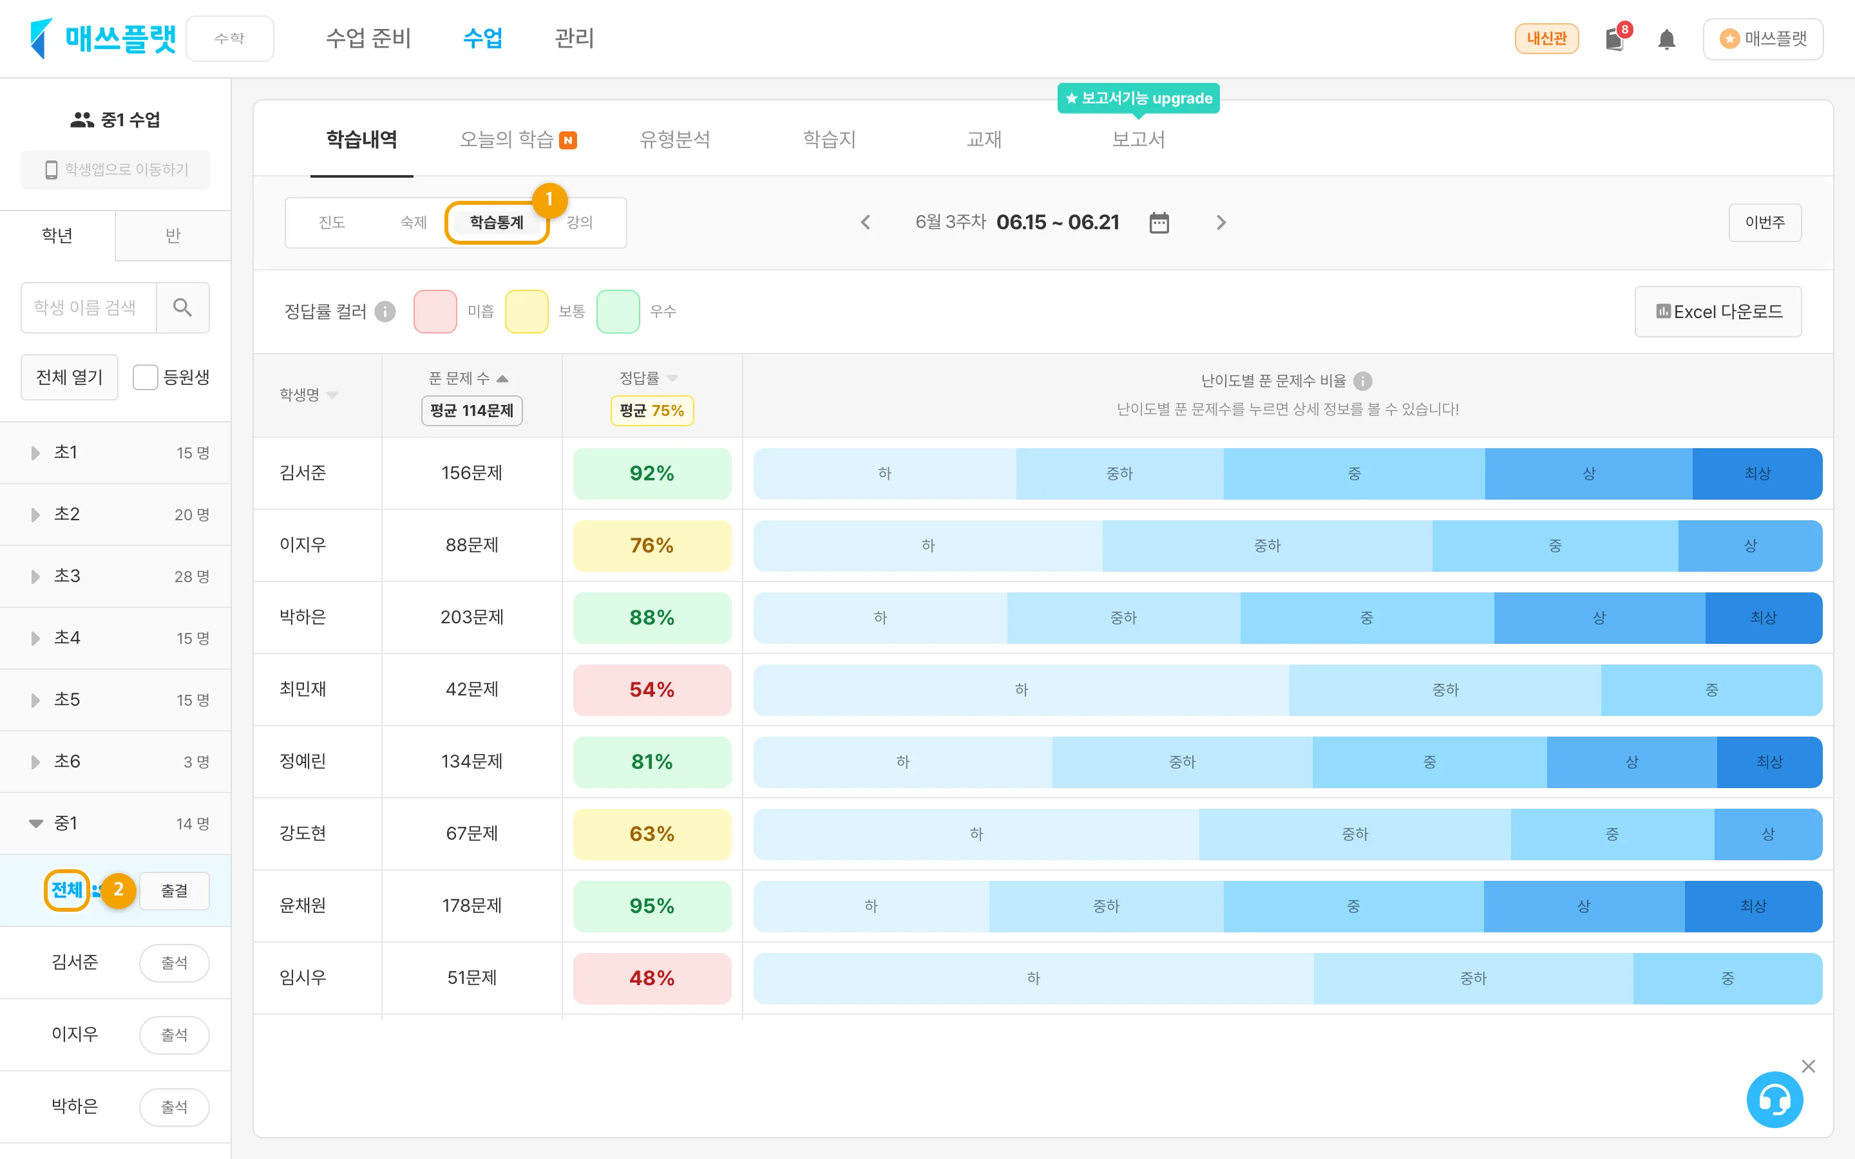This screenshot has width=1855, height=1159.
Task: Sort by 푼 문제 수 column arrow
Action: pyautogui.click(x=503, y=379)
